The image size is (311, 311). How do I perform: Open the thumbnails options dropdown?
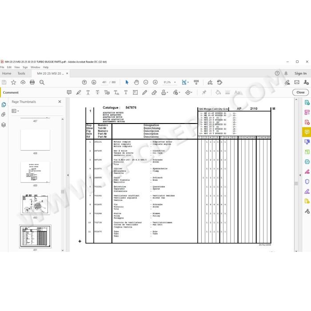coord(15,111)
